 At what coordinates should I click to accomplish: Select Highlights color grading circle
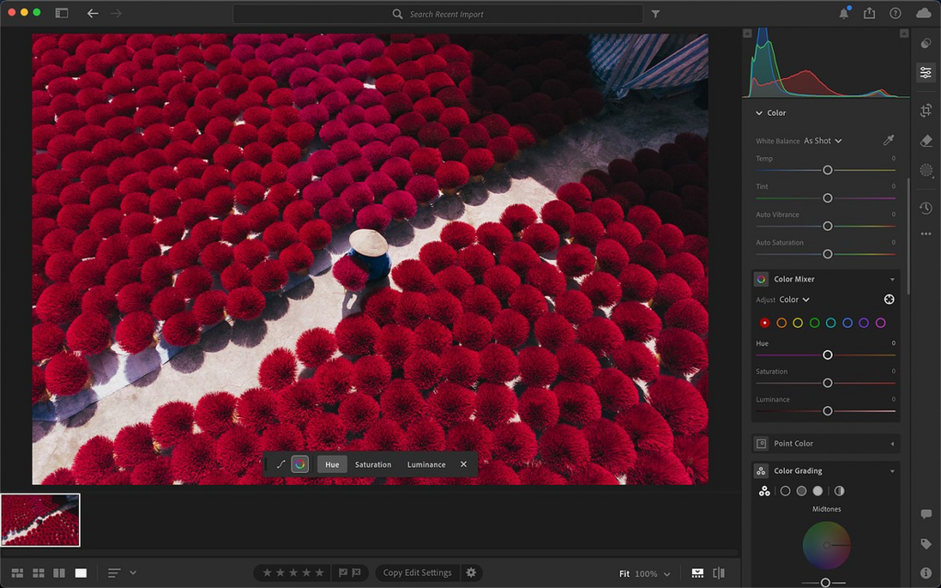tap(817, 491)
